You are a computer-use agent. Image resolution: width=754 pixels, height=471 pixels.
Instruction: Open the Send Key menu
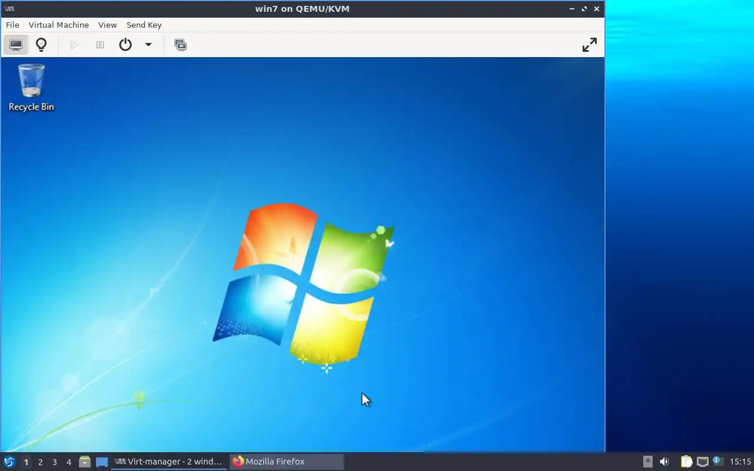pyautogui.click(x=144, y=25)
